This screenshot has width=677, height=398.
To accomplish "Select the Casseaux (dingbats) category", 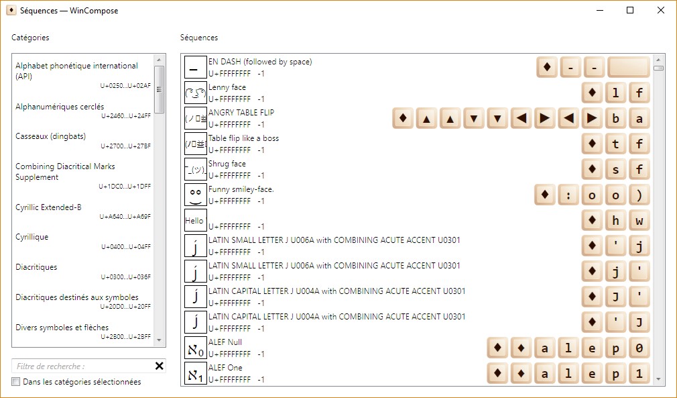I will 51,136.
